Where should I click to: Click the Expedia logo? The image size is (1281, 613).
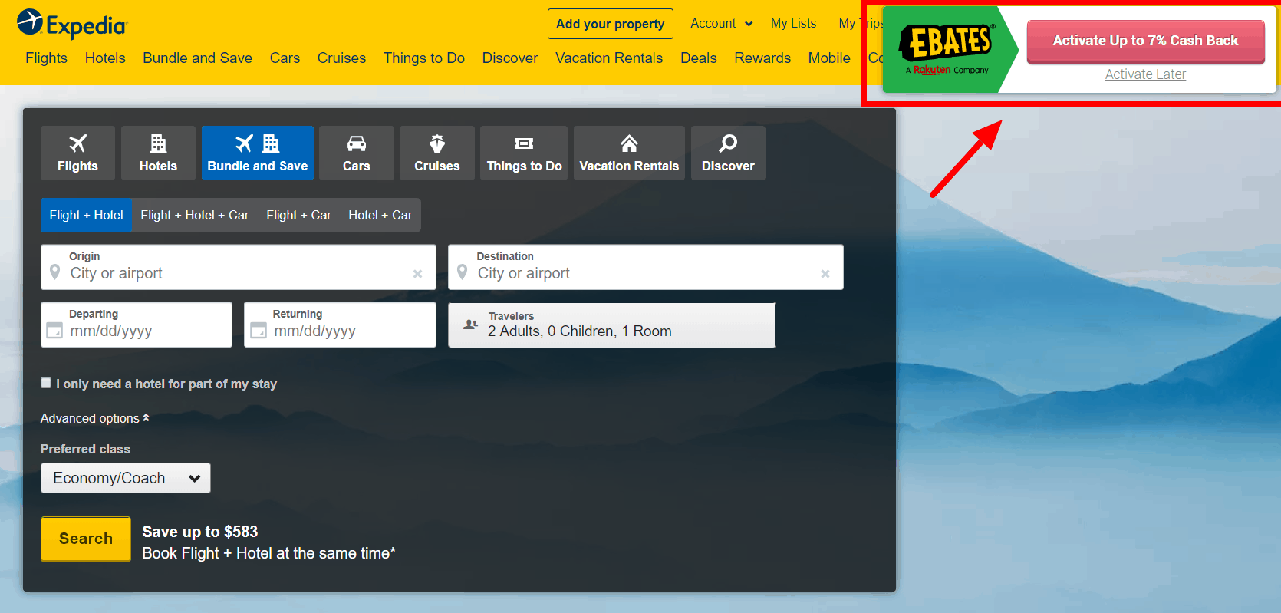click(x=71, y=24)
